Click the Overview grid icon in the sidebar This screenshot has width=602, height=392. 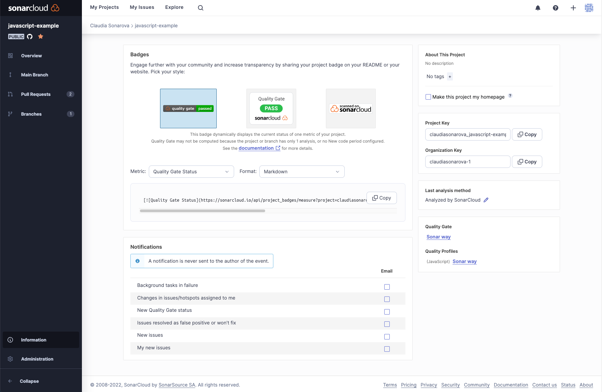(10, 56)
